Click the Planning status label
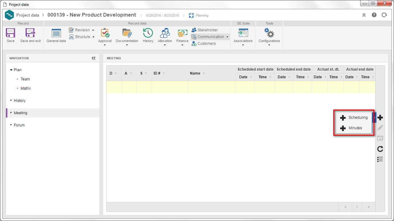394x221 pixels. [x=202, y=15]
